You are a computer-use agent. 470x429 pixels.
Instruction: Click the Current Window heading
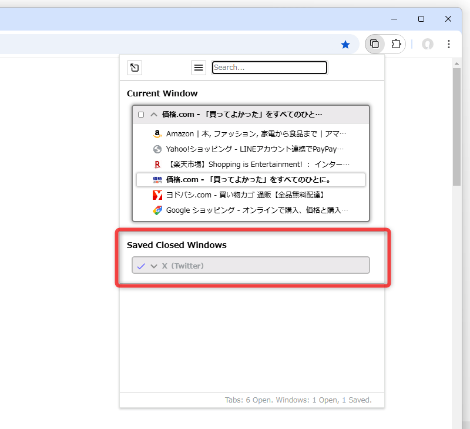point(162,93)
